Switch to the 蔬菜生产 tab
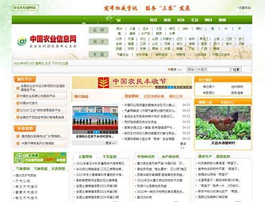The image size is (265, 202). click(205, 156)
